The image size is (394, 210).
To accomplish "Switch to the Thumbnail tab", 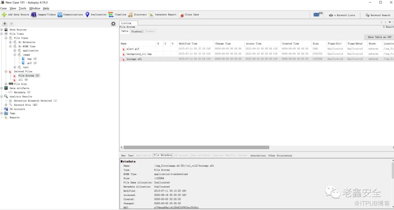I will (x=137, y=31).
